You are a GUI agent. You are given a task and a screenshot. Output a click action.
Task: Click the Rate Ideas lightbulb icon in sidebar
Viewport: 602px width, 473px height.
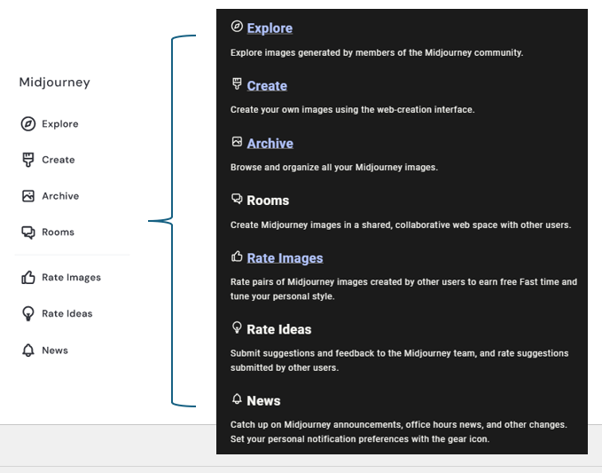pyautogui.click(x=28, y=313)
